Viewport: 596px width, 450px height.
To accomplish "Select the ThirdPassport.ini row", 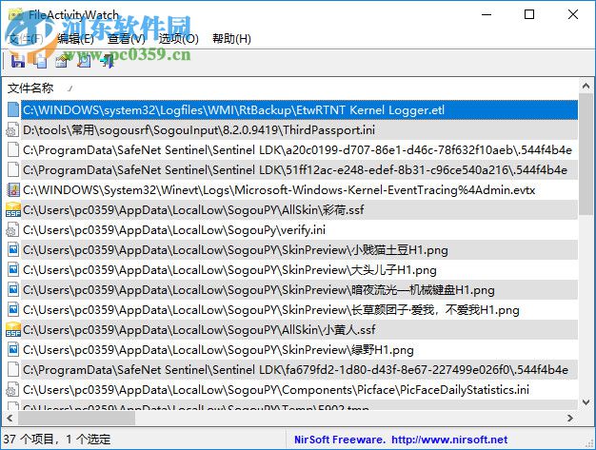I will pos(299,130).
